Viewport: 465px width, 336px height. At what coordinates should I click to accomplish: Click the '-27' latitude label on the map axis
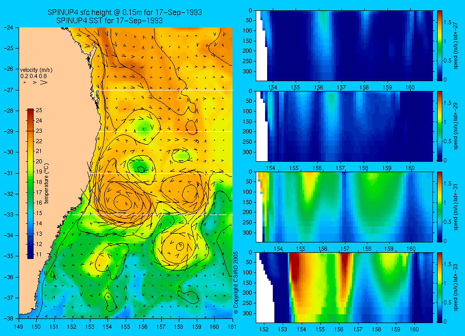(8, 89)
